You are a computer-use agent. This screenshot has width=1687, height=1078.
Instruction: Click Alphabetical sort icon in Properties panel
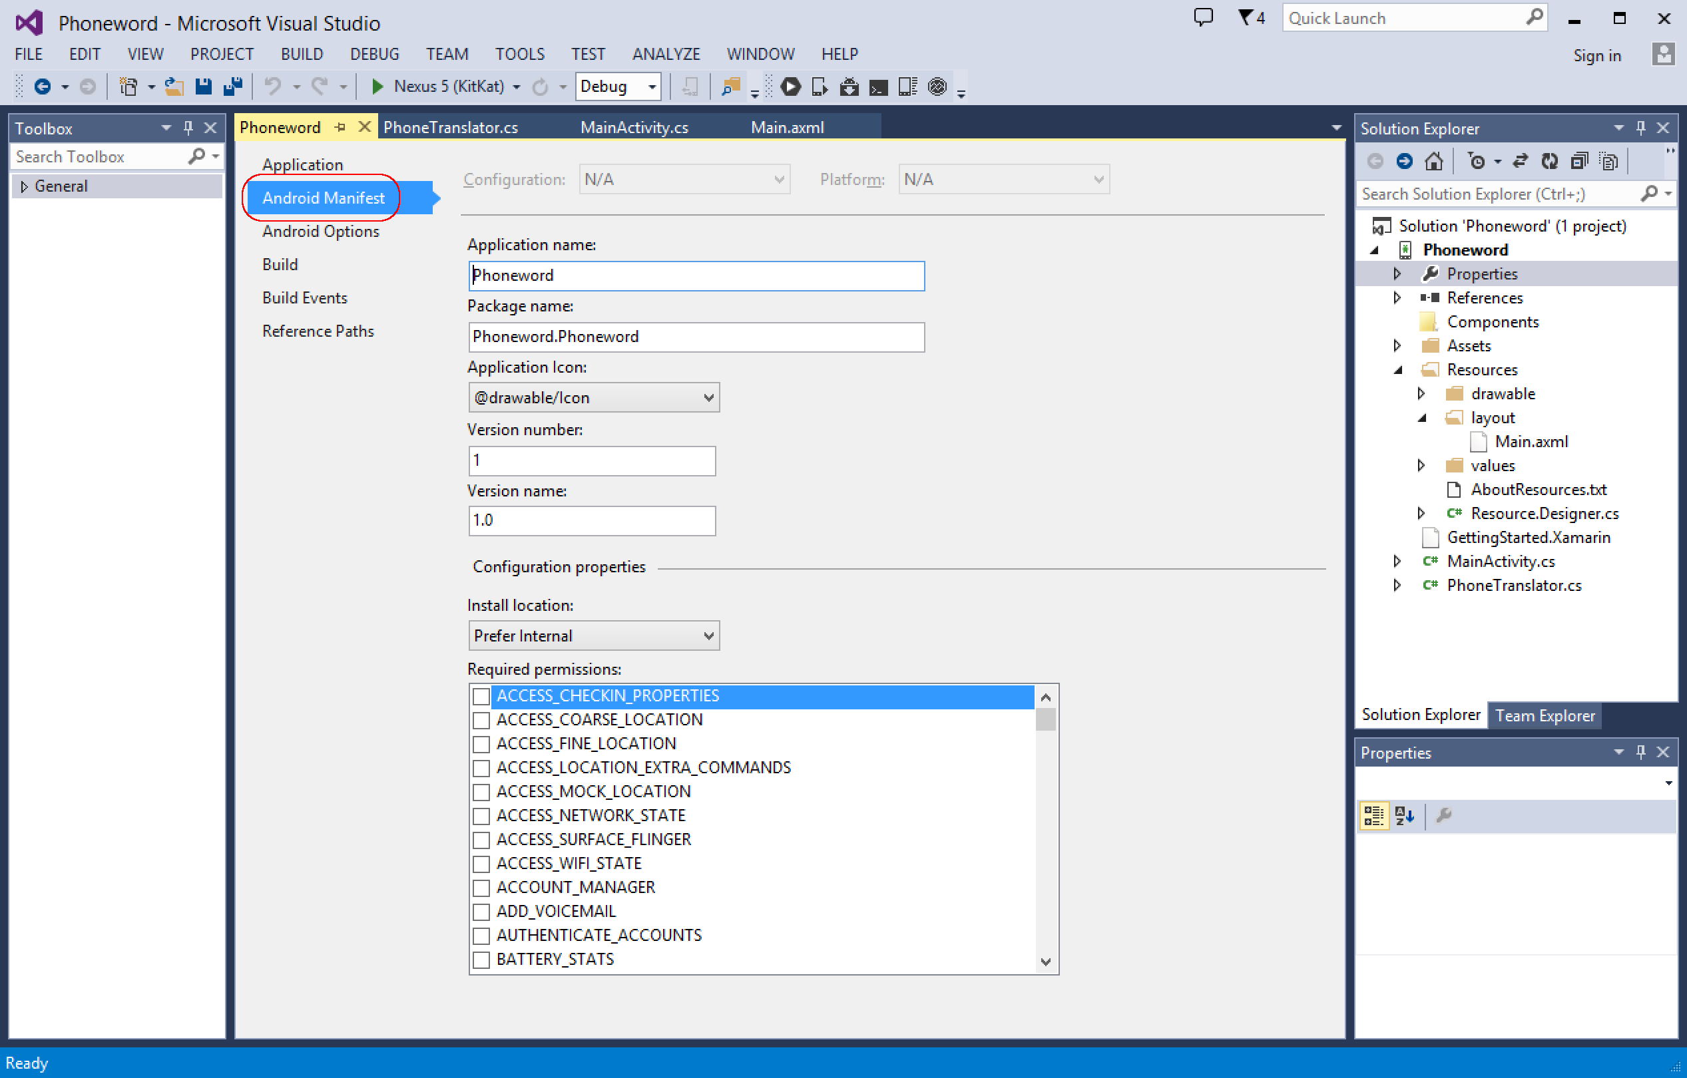click(1404, 815)
